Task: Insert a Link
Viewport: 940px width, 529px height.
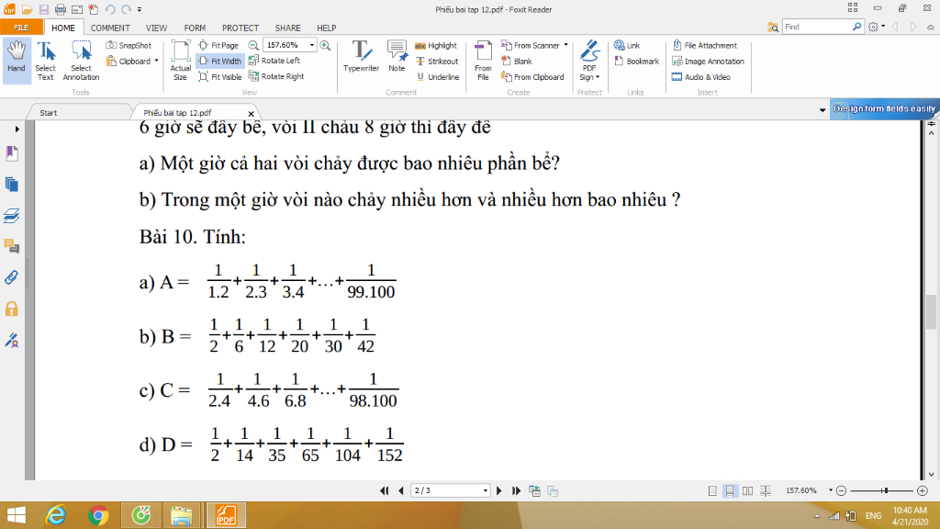Action: (x=627, y=46)
